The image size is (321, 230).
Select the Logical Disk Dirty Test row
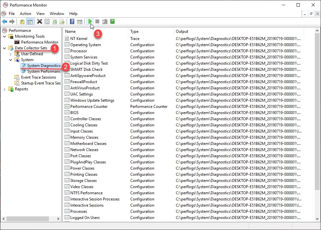point(183,63)
